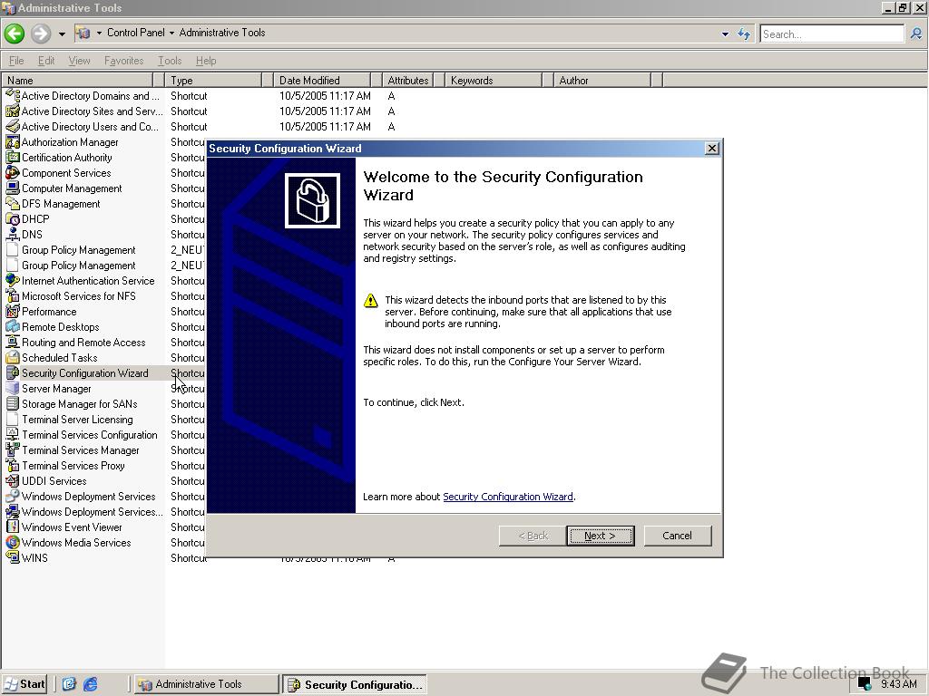Expand the address bar history dropdown
This screenshot has width=929, height=696.
click(725, 34)
